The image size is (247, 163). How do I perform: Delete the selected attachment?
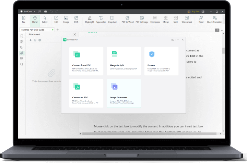[x=35, y=40]
